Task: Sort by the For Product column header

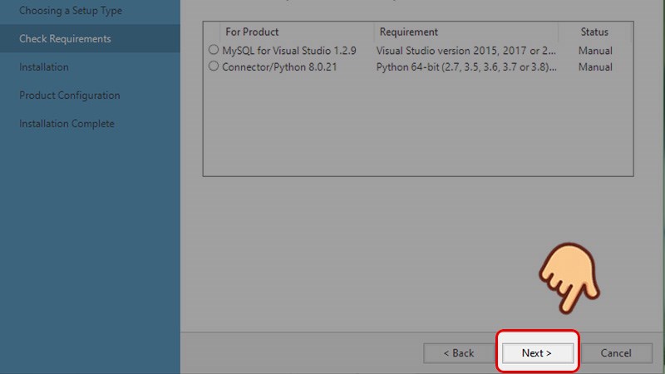Action: coord(252,32)
